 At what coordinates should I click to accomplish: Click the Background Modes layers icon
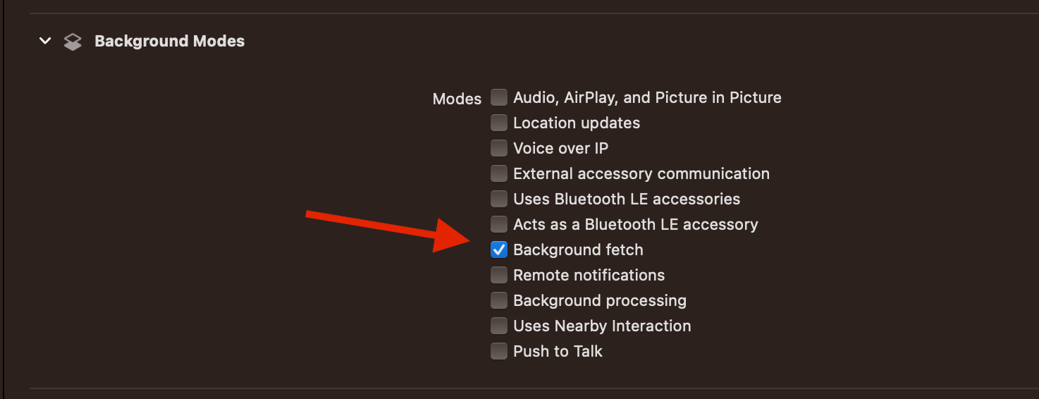click(73, 42)
